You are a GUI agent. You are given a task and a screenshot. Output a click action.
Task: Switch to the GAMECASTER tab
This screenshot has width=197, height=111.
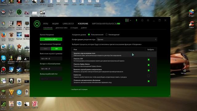[x=68, y=24]
